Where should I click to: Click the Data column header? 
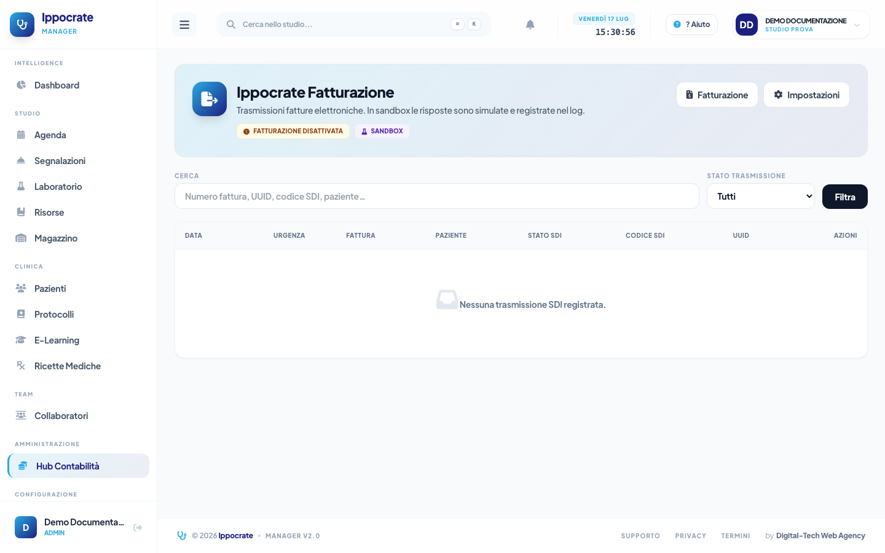pos(194,235)
